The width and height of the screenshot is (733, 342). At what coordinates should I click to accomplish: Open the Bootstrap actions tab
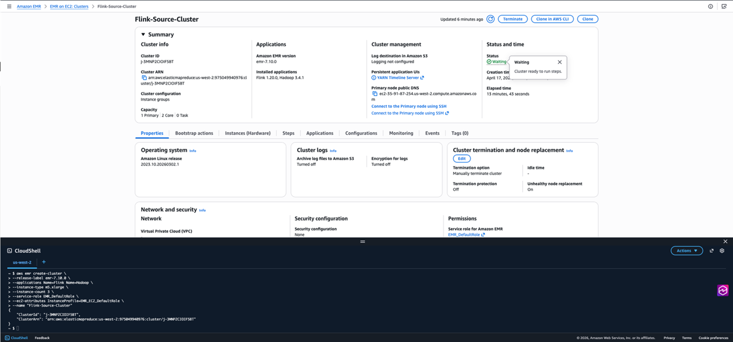(194, 133)
